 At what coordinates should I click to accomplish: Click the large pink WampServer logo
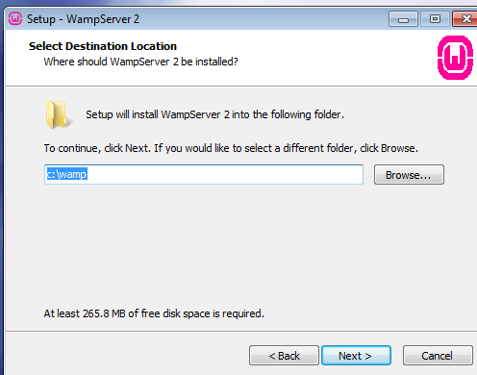[455, 58]
